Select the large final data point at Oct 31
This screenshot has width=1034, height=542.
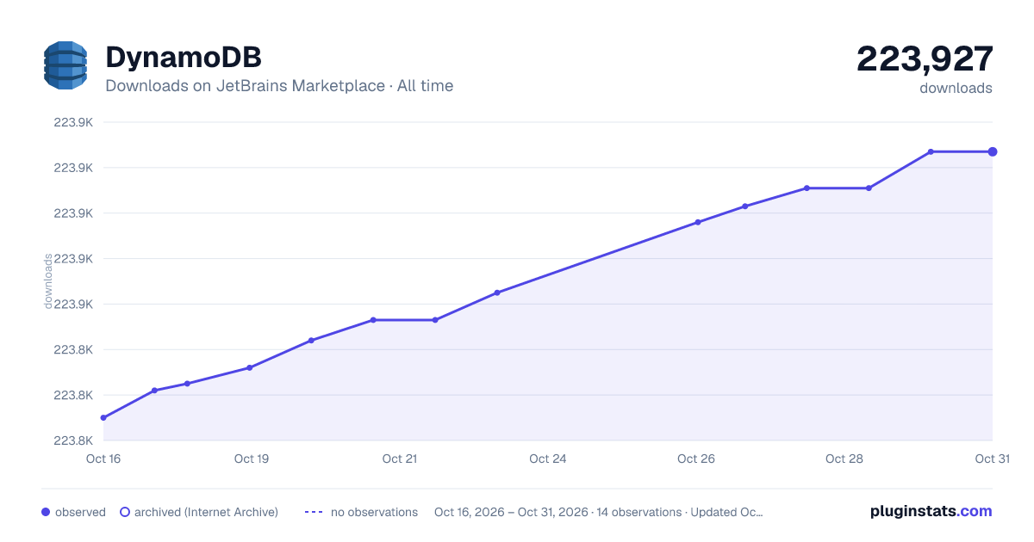coord(993,151)
